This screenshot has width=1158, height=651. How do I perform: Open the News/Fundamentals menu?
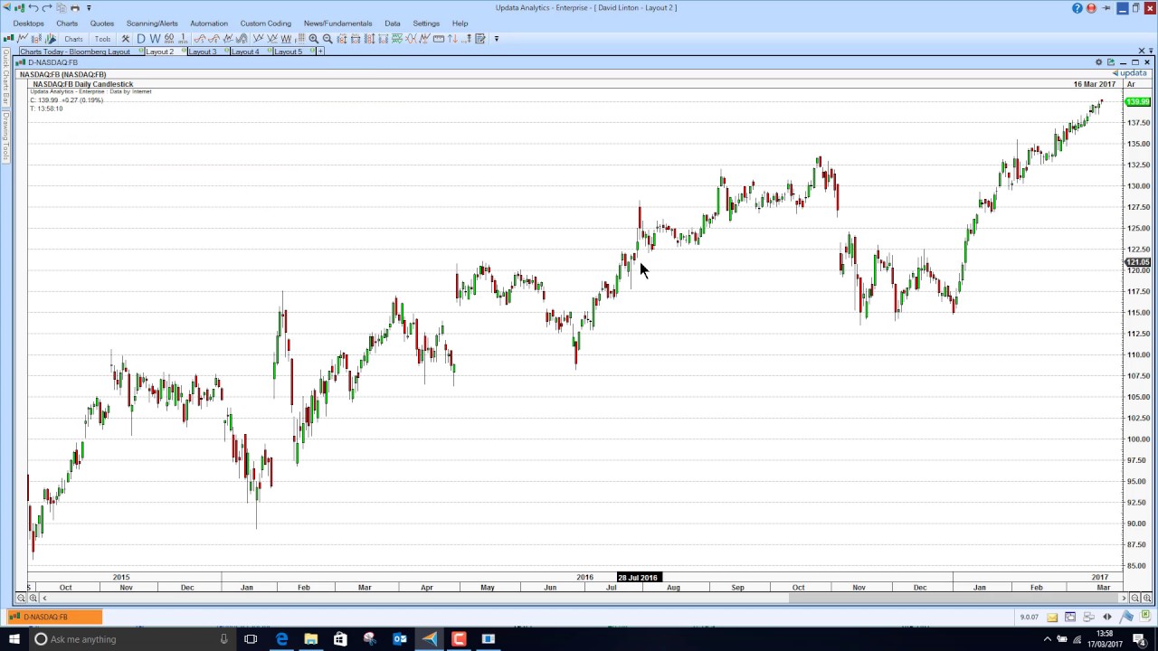pyautogui.click(x=337, y=24)
